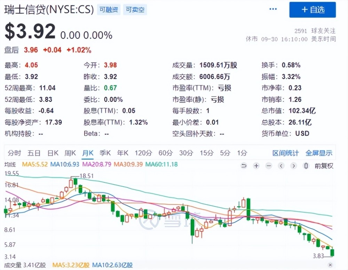The width and height of the screenshot is (348, 270).
Task: Click the 3.83 low price marker
Action: pyautogui.click(x=318, y=256)
